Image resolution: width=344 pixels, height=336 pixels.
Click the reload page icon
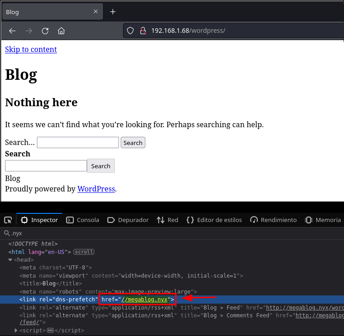pos(45,31)
